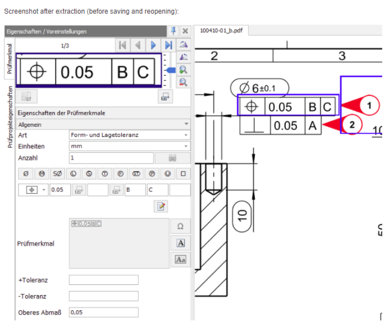
Task: Jump to the last Prüfmerkmal
Action: (168, 45)
